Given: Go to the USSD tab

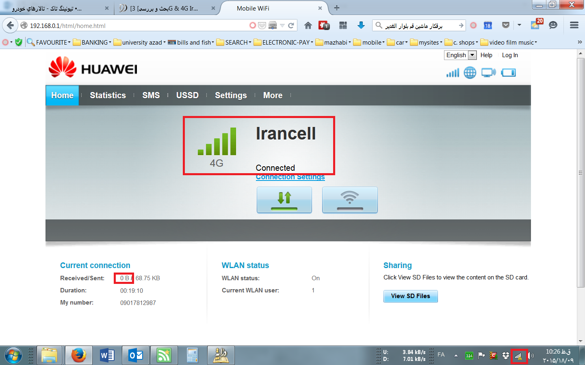Looking at the screenshot, I should click(187, 95).
